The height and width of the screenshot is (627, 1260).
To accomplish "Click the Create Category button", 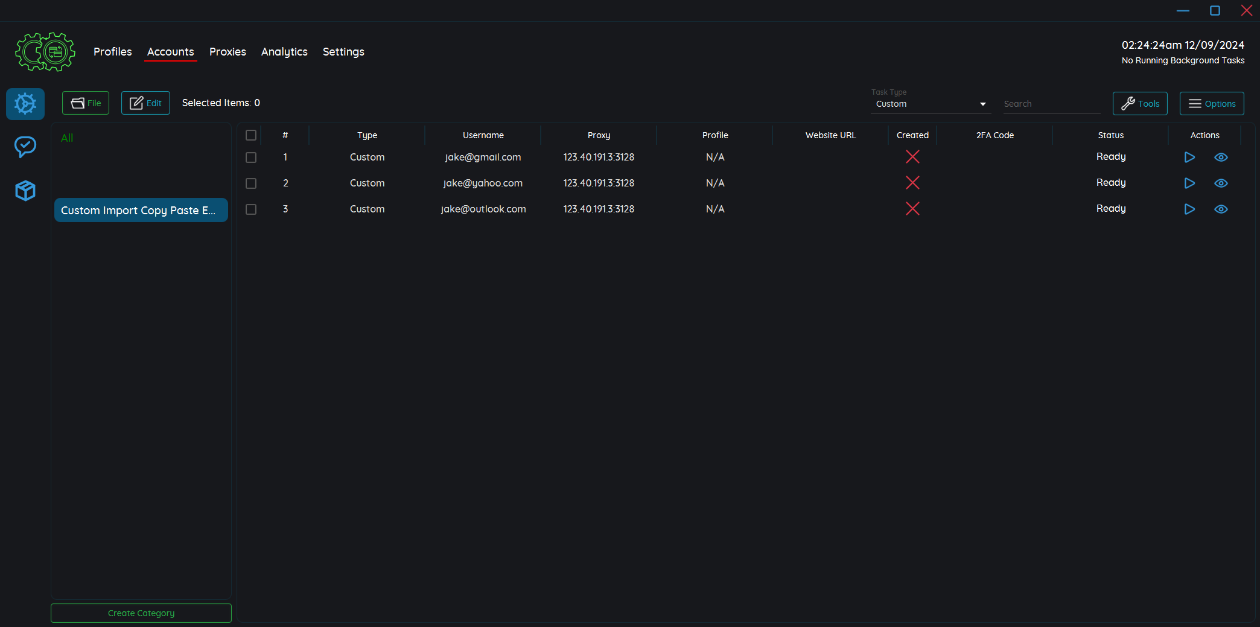I will 141,613.
